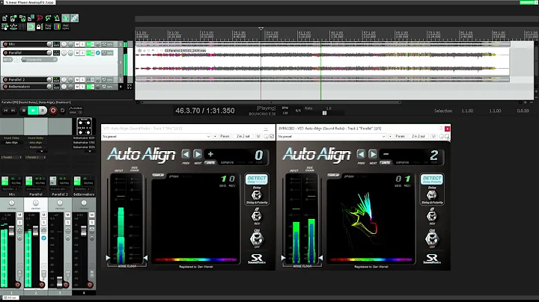This screenshot has width=539, height=302.
Task: Click UNITS button in Mix Auto-Align plugin
Action: point(210,162)
